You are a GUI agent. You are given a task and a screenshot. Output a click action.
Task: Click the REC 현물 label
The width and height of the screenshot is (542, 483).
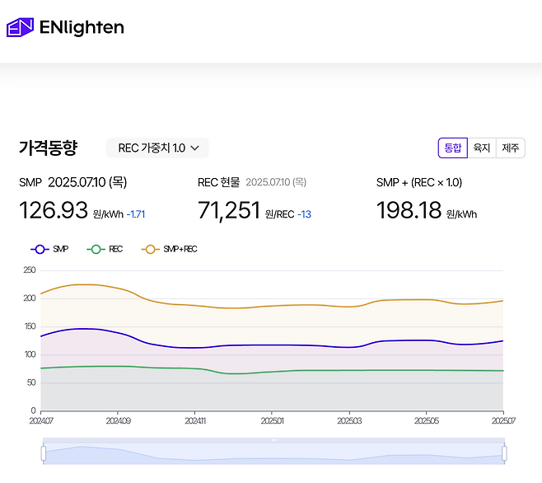tap(219, 182)
